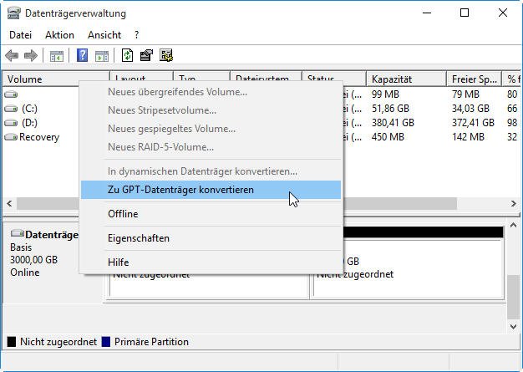This screenshot has width=523, height=372.
Task: Open the blue Help question-mark icon
Action: point(82,55)
